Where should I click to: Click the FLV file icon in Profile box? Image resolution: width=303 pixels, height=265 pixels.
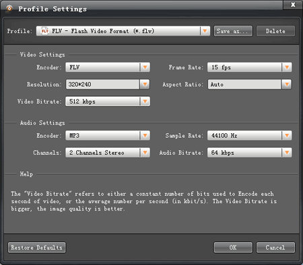pos(44,31)
